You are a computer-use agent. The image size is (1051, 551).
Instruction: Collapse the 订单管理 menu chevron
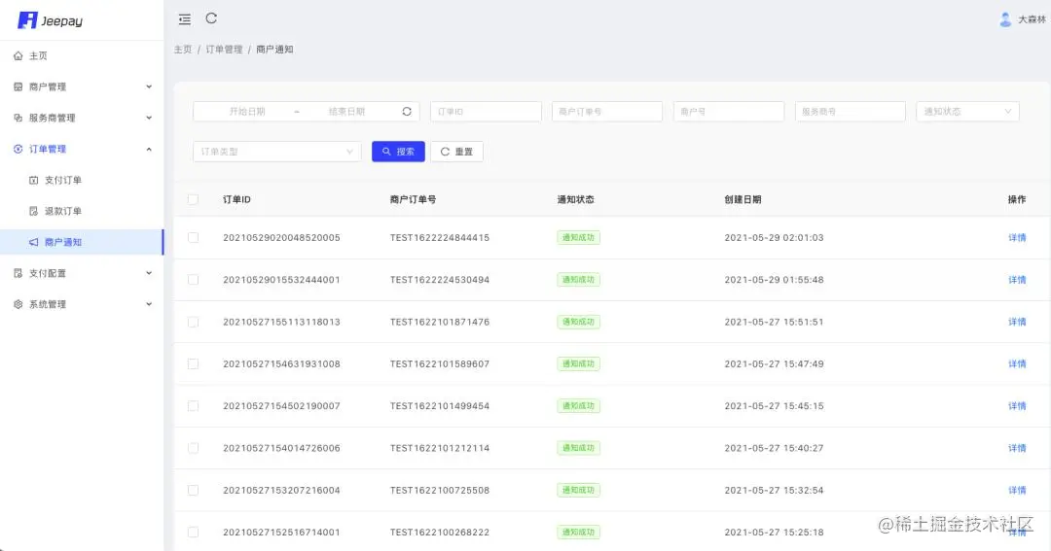[x=149, y=149]
